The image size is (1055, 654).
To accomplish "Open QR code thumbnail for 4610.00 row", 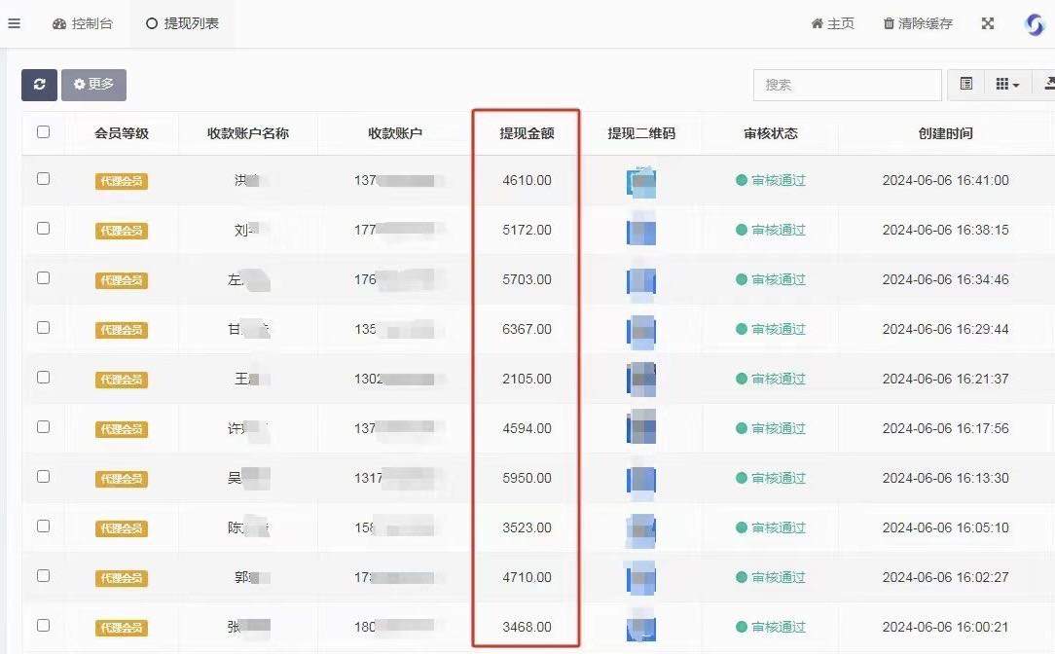I will [x=641, y=181].
